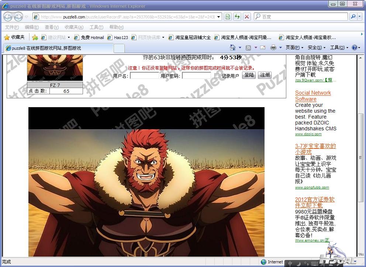Open the 淘宝女人频道 favorite
366x267 pixels.
307,37
